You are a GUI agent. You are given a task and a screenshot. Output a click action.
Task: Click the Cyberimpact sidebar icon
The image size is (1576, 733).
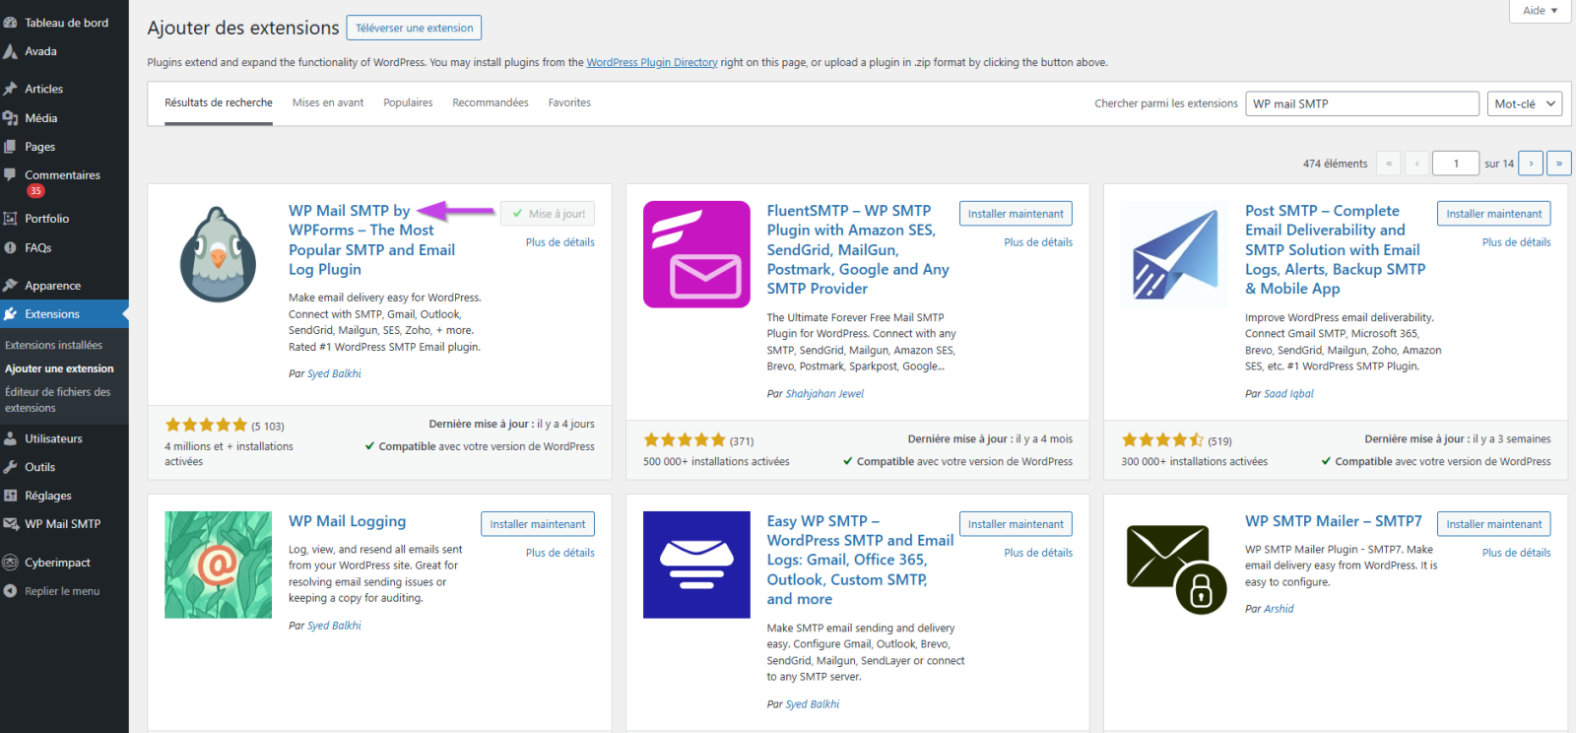(x=11, y=563)
